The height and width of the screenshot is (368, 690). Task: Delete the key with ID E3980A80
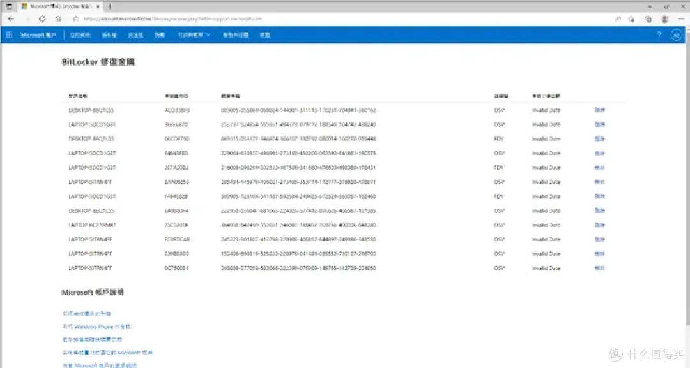tap(599, 253)
